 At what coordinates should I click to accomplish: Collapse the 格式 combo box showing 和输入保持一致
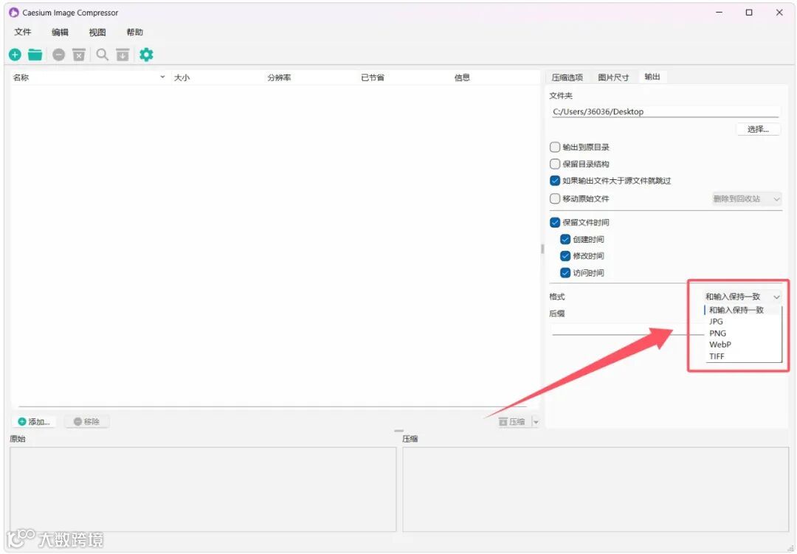coord(742,297)
